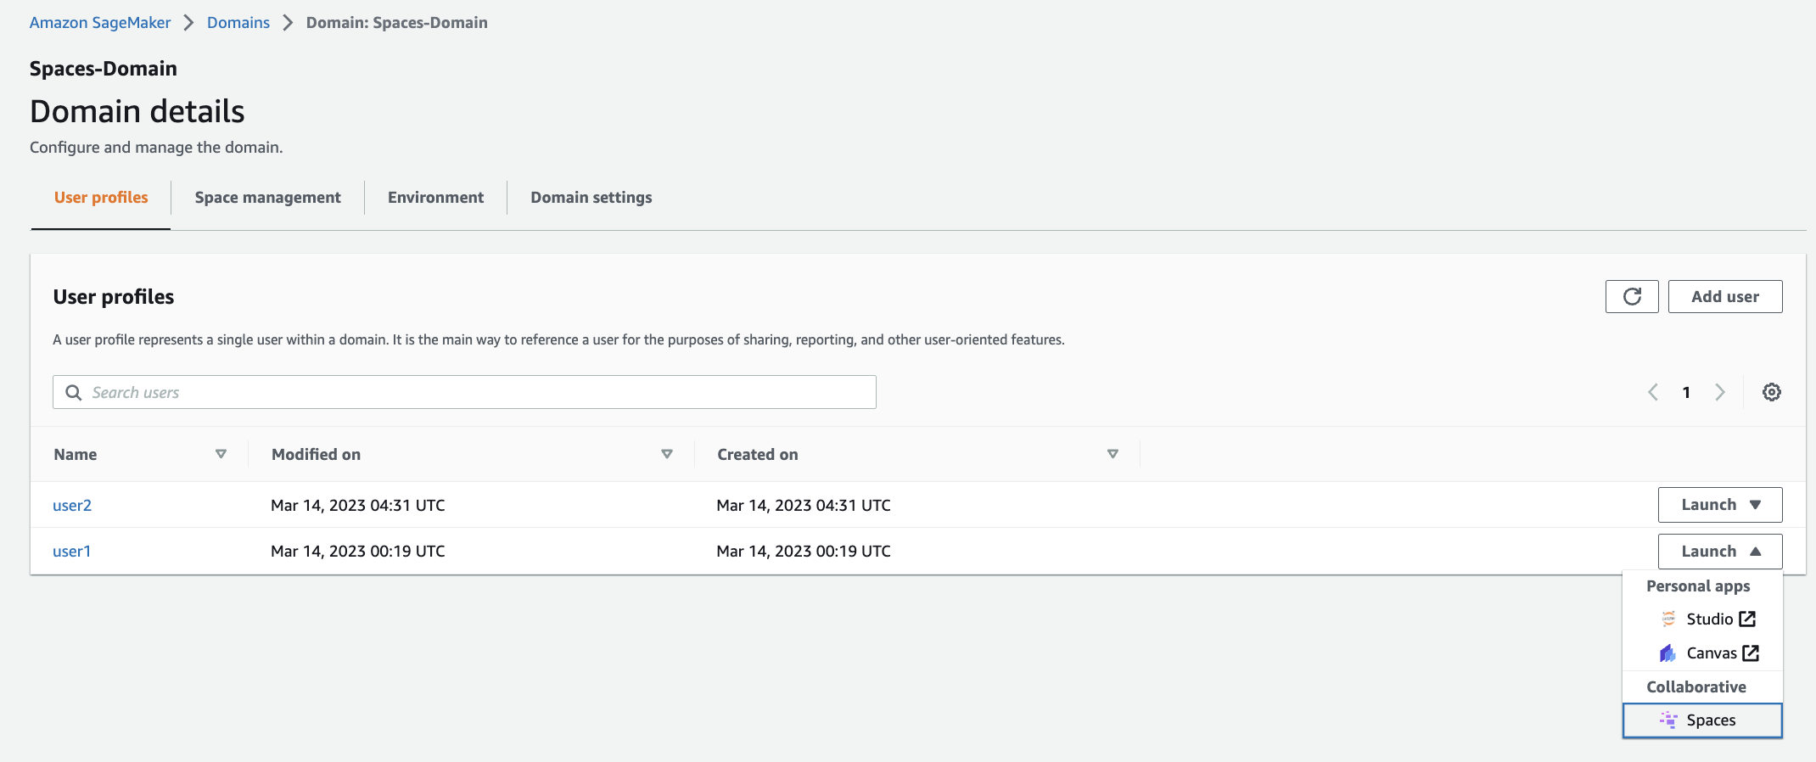Click Add user button
1816x762 pixels.
(x=1724, y=297)
